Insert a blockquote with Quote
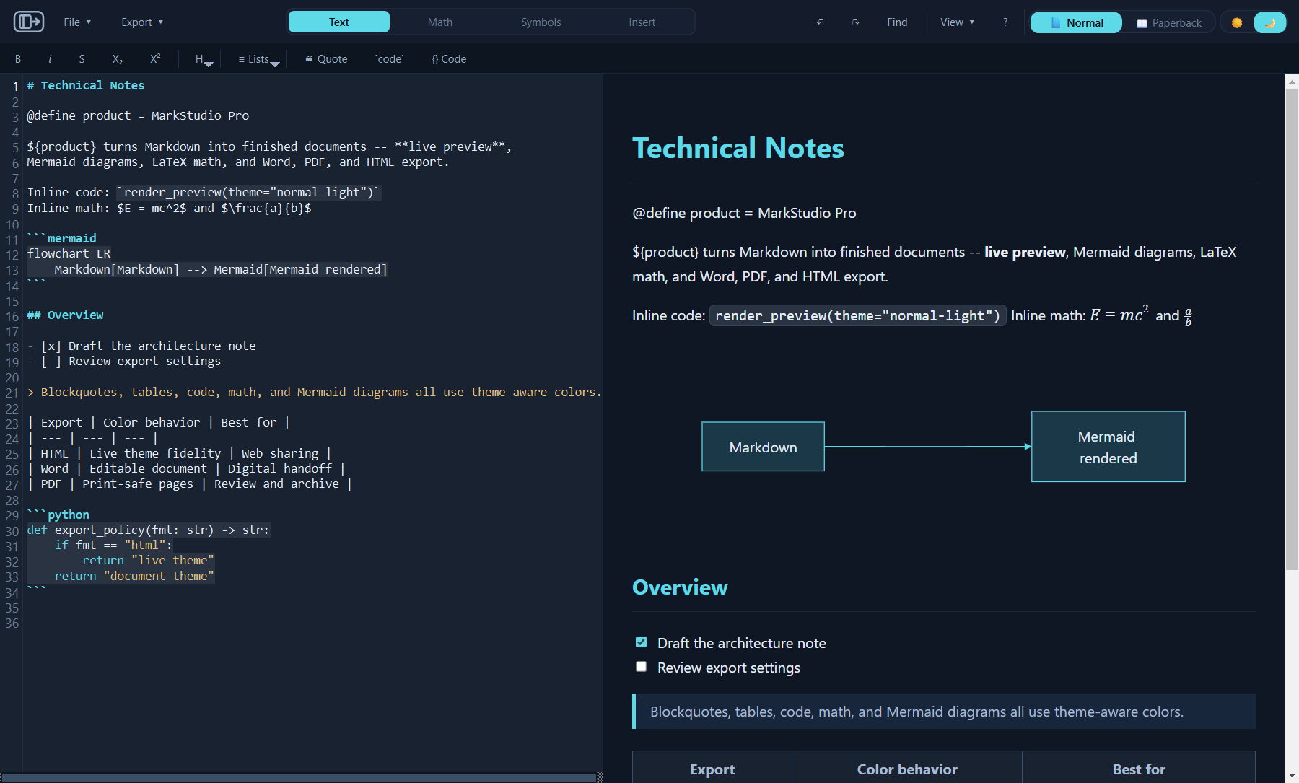 pos(326,59)
